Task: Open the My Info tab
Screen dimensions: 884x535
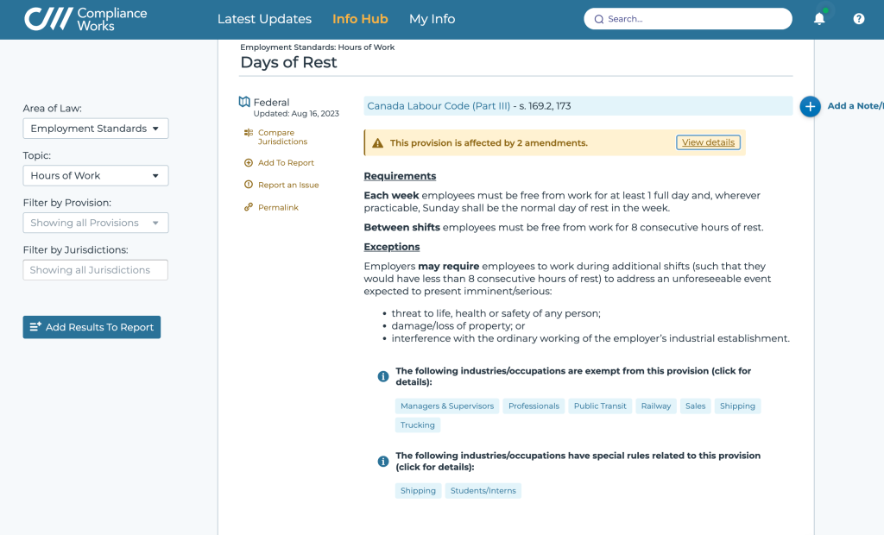Action: (x=432, y=19)
